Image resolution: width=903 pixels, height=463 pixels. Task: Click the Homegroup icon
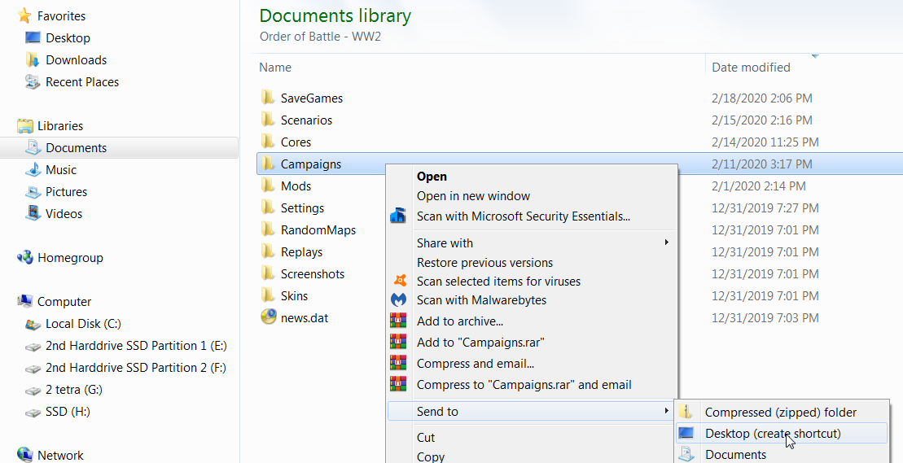[24, 257]
